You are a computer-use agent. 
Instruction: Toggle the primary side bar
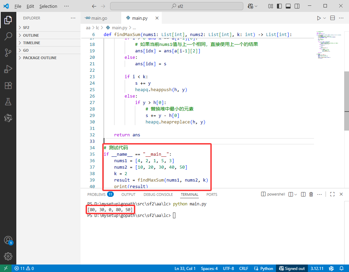coord(279,6)
